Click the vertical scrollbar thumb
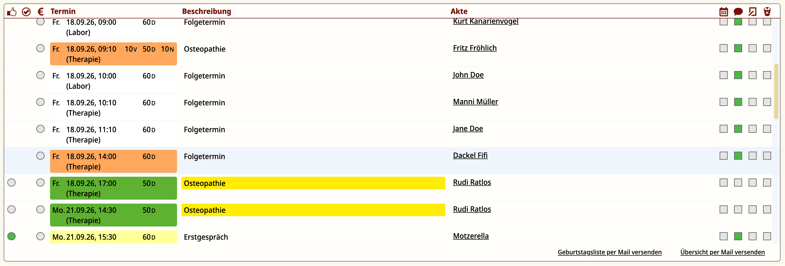785x266 pixels. tap(776, 91)
